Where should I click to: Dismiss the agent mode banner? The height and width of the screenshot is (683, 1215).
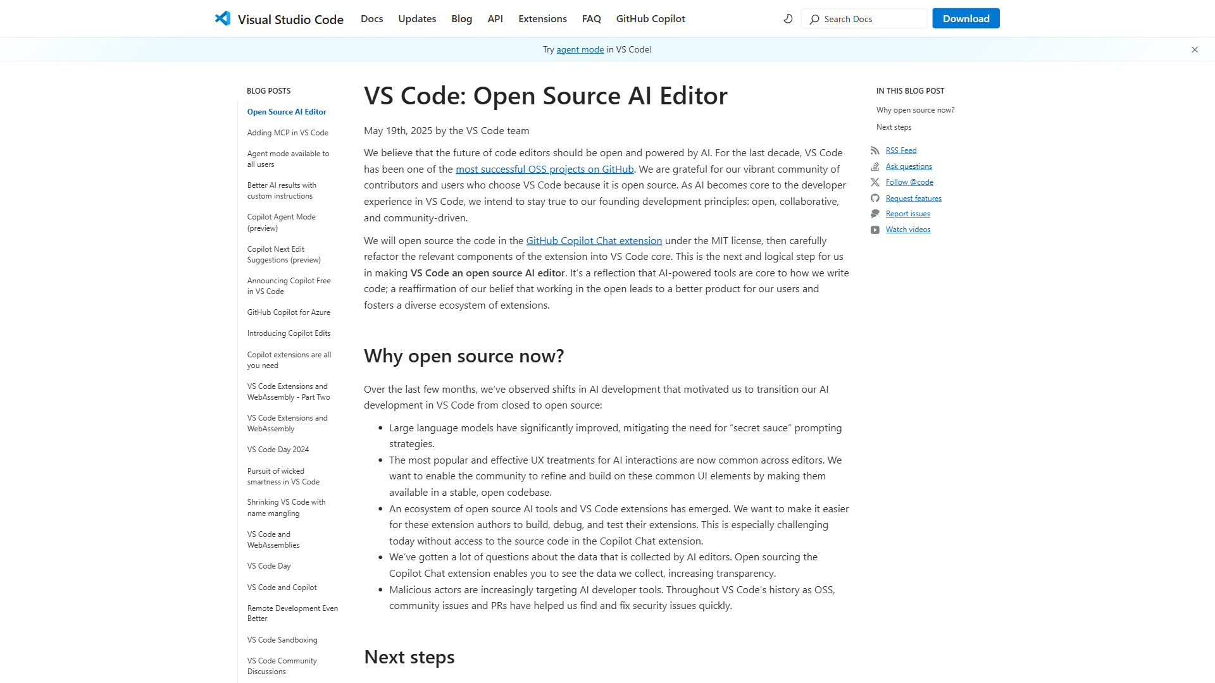1195,49
